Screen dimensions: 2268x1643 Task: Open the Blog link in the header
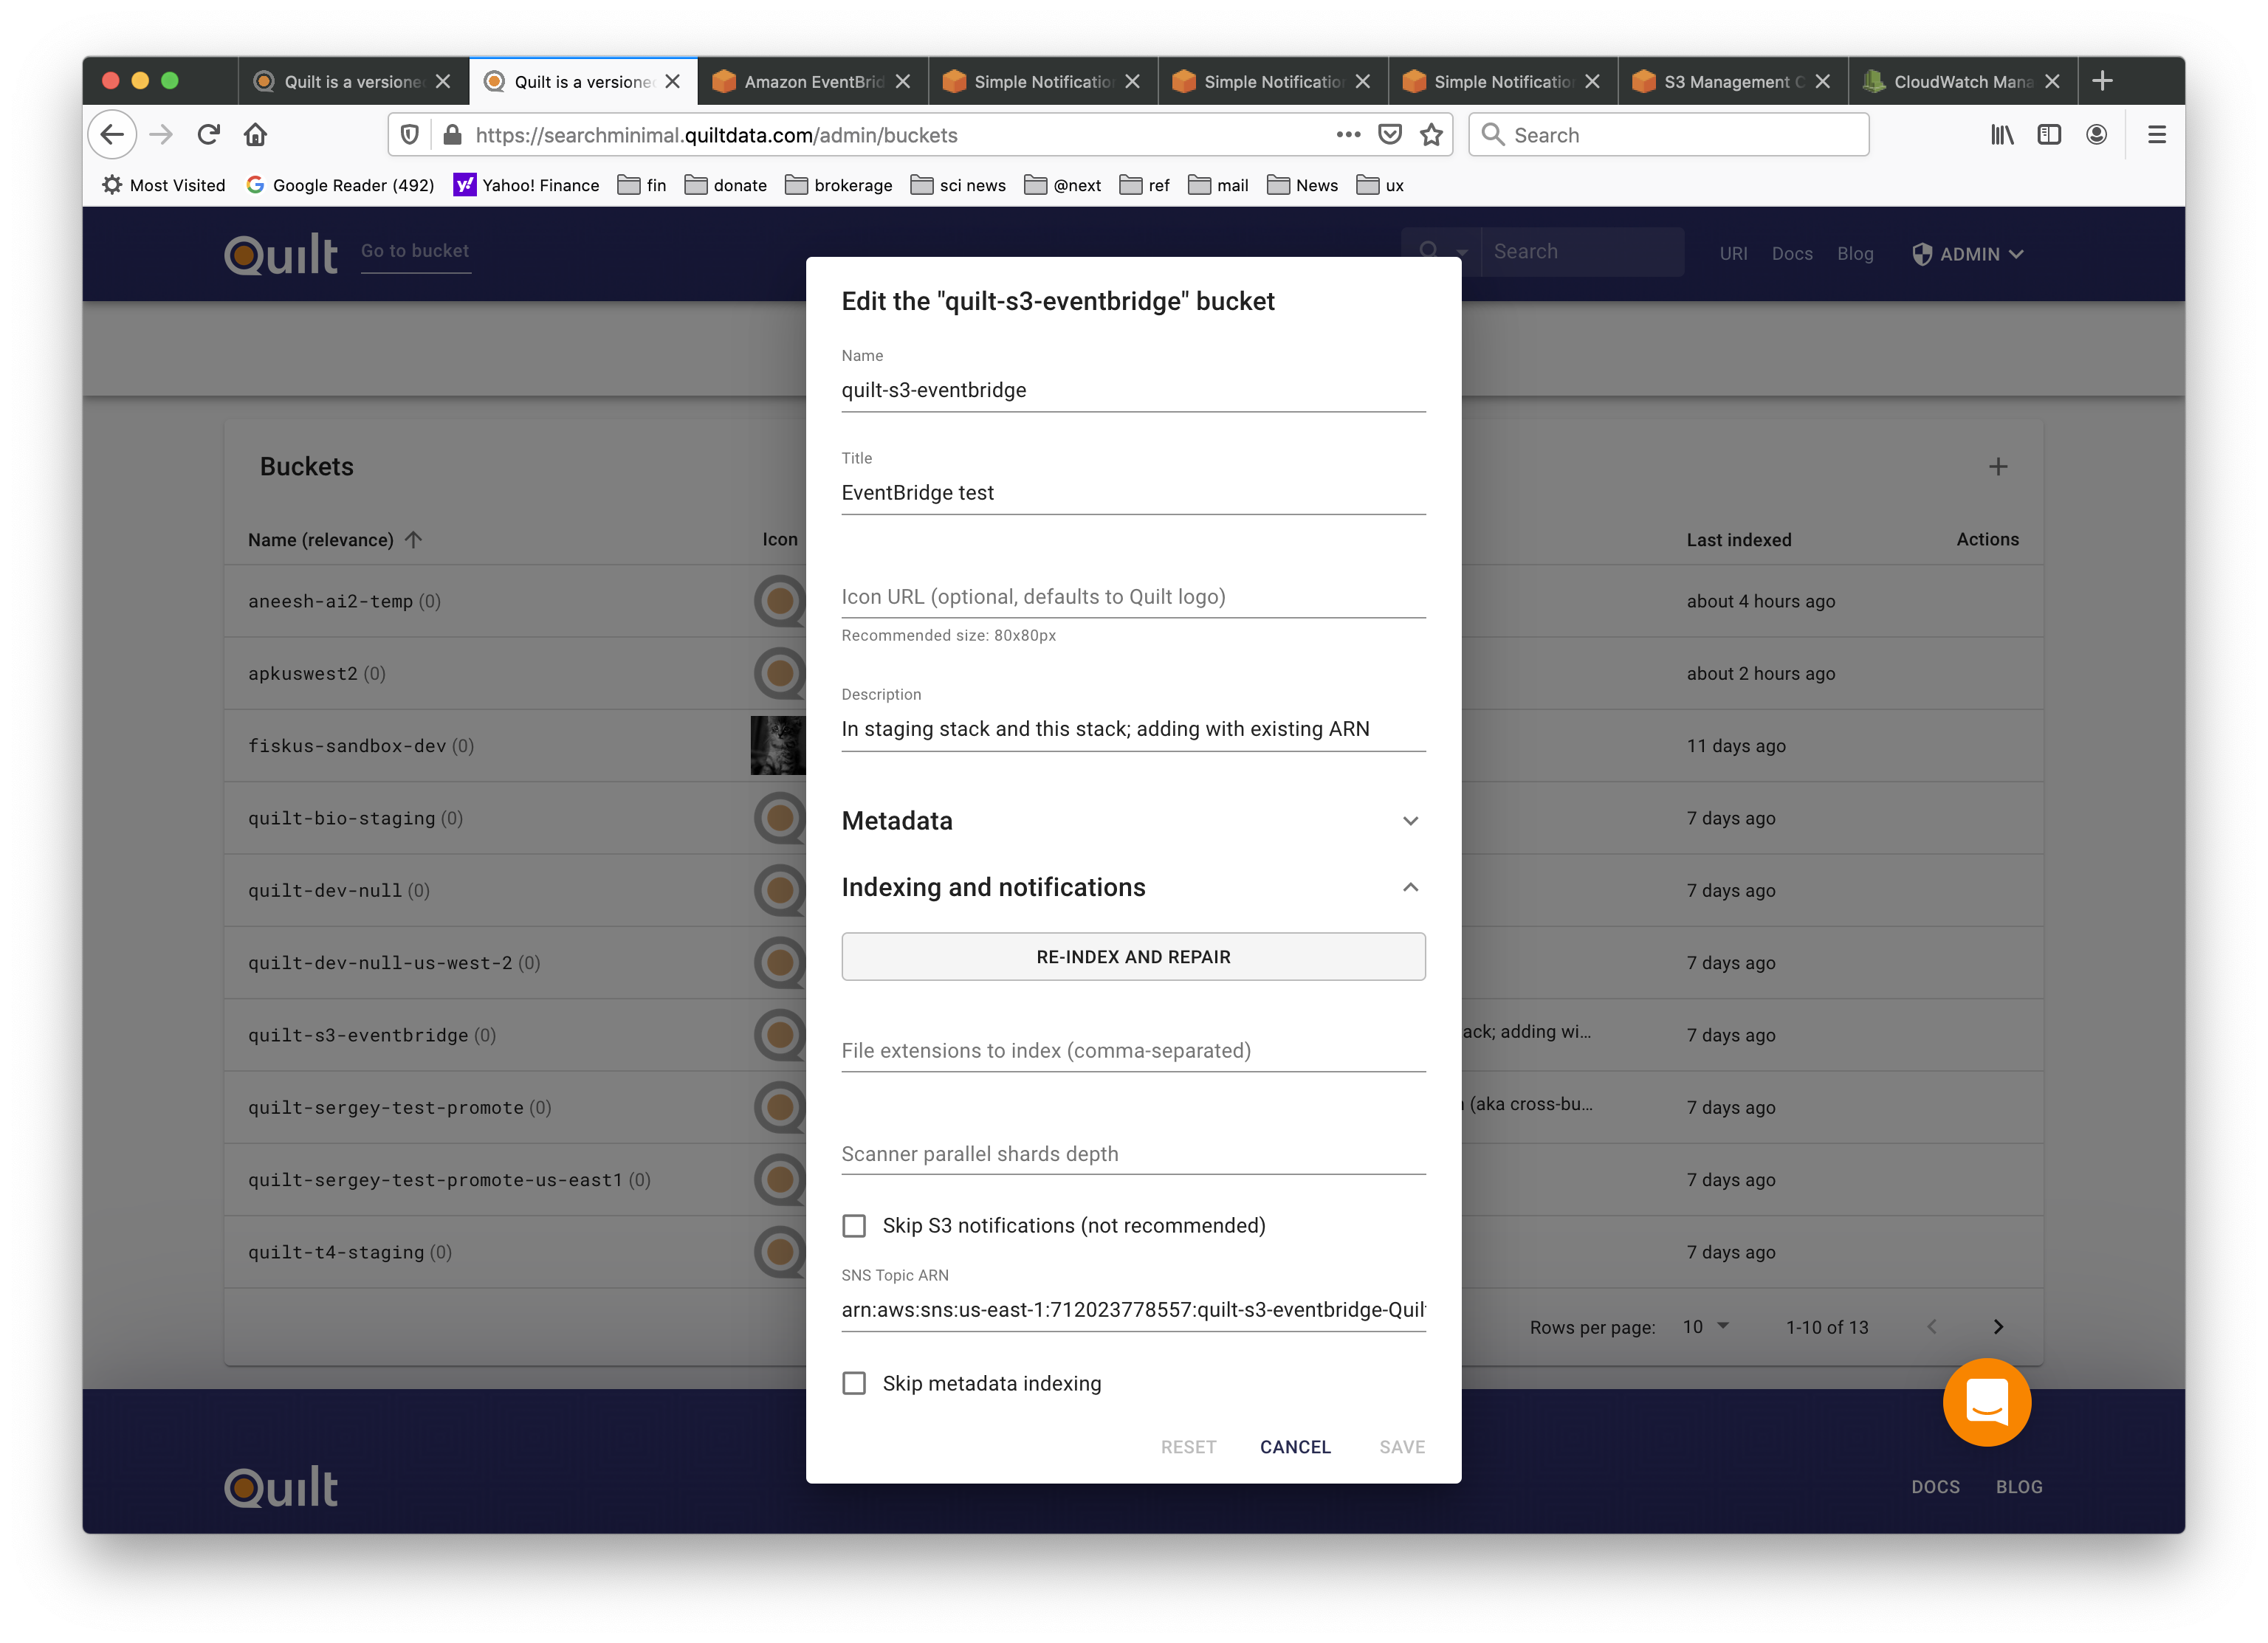click(x=1855, y=254)
